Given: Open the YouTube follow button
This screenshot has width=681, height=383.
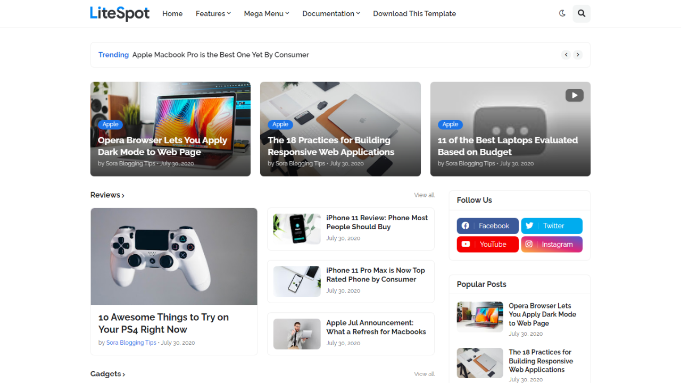Looking at the screenshot, I should [487, 244].
